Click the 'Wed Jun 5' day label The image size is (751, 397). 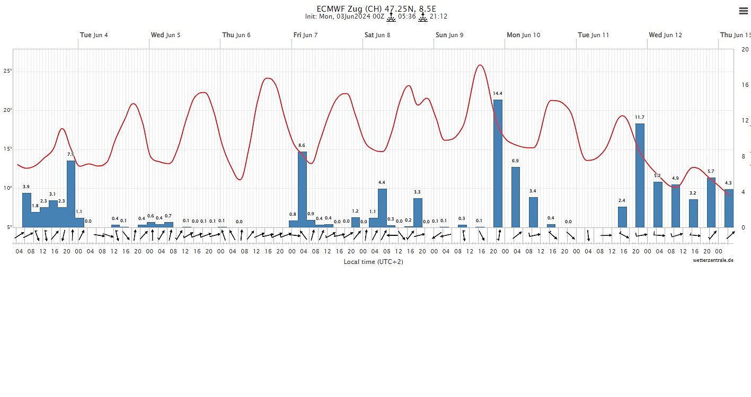165,35
